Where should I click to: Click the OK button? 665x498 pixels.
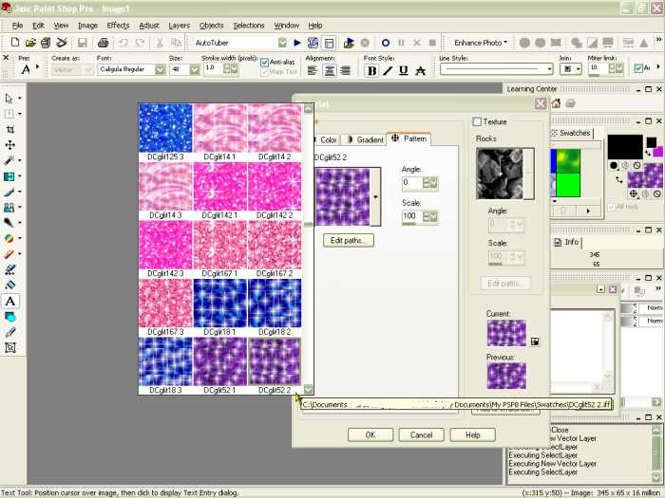tap(370, 434)
